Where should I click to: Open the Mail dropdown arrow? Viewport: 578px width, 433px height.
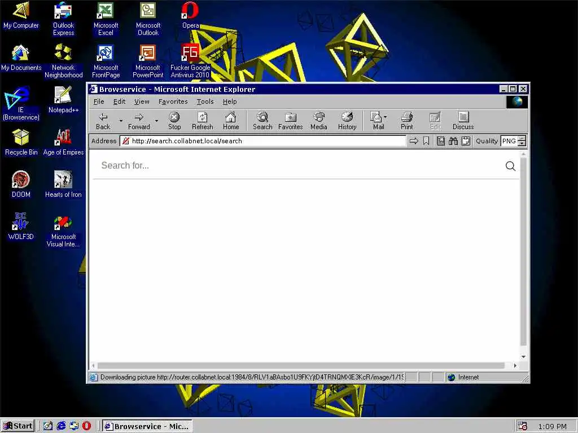(385, 117)
